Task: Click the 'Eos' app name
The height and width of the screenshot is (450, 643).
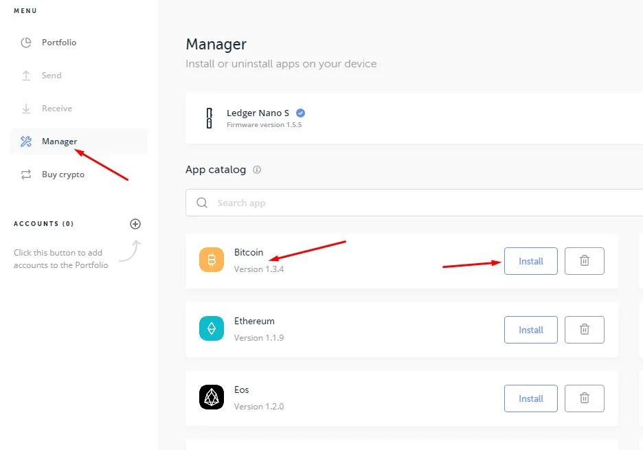Action: coord(242,390)
